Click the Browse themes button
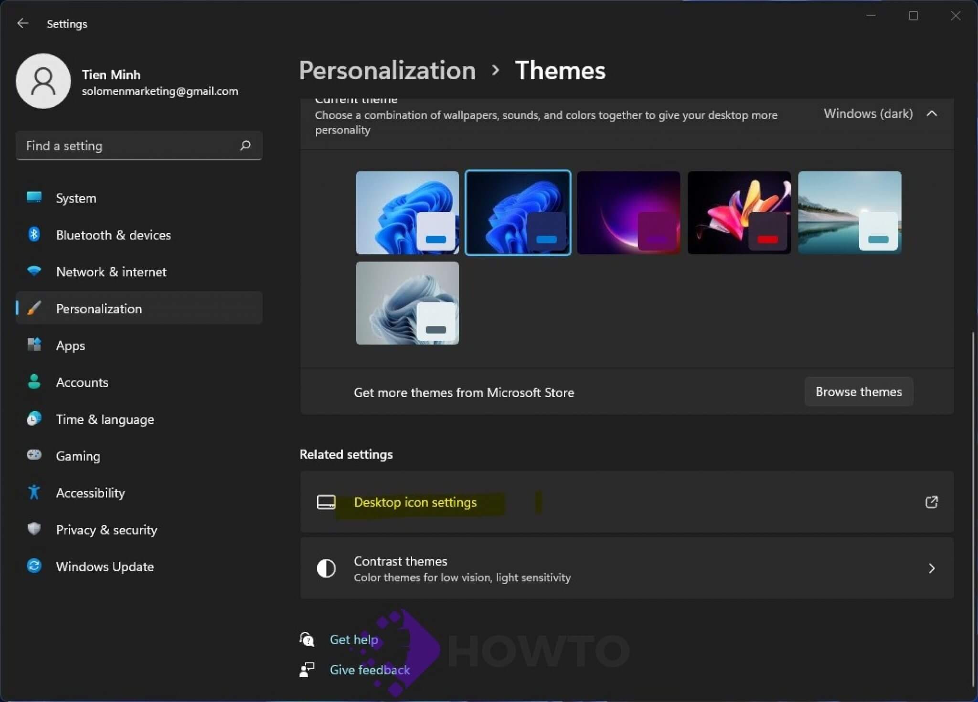The height and width of the screenshot is (702, 978). 859,392
